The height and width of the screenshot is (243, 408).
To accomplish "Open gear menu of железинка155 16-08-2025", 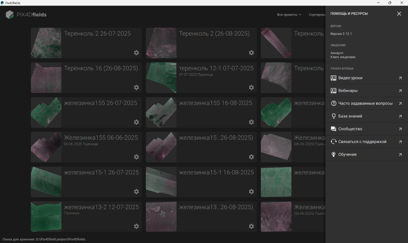I will pos(252,122).
